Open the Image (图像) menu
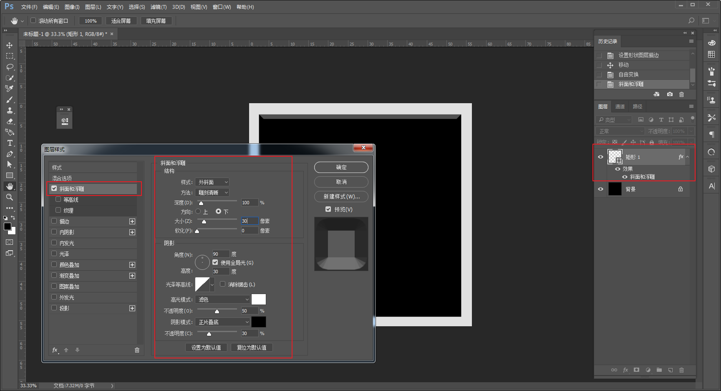The width and height of the screenshot is (721, 391). 72,7
